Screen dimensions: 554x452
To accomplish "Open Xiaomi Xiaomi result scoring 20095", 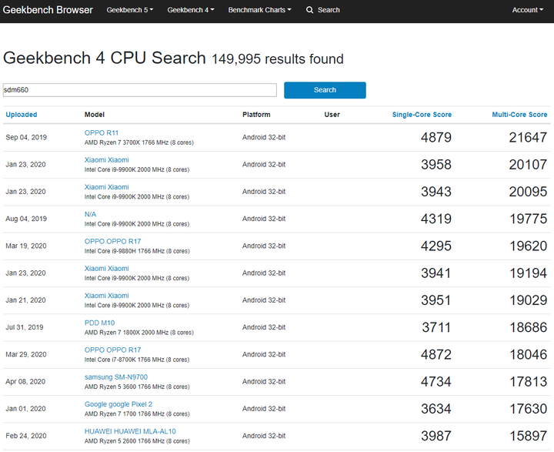I will coord(107,187).
